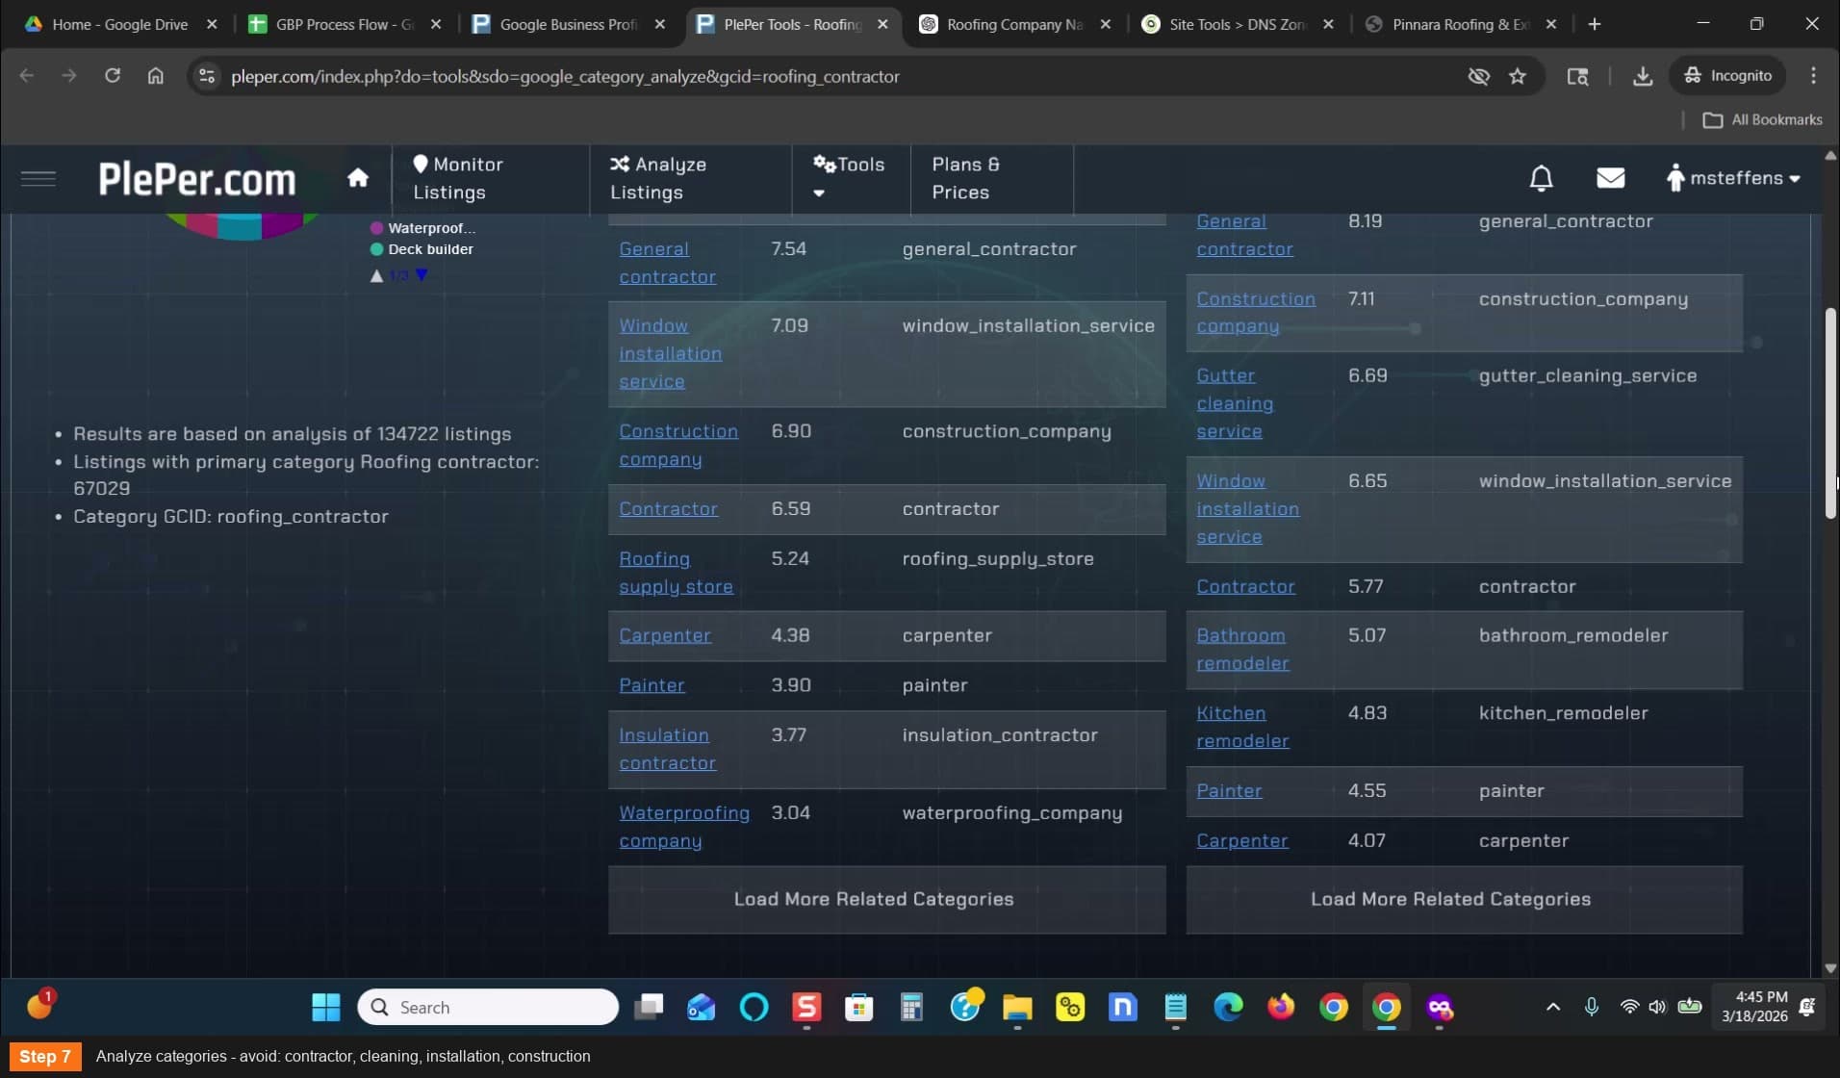This screenshot has width=1840, height=1078.
Task: Open messages envelope icon
Action: point(1610,178)
